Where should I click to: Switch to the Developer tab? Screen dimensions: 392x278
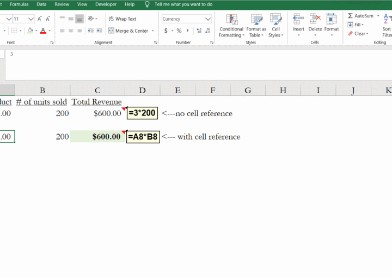click(x=106, y=4)
